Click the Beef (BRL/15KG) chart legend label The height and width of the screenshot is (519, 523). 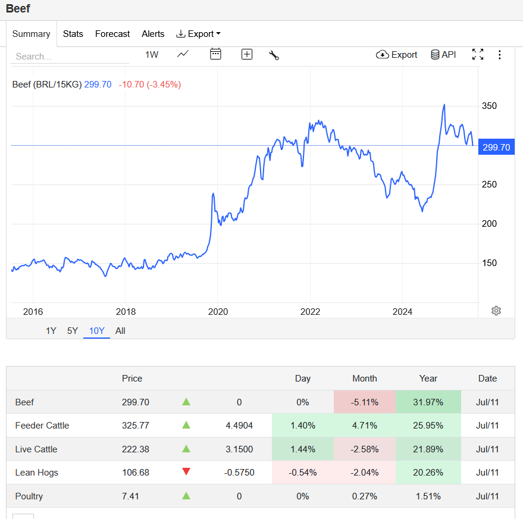[47, 85]
